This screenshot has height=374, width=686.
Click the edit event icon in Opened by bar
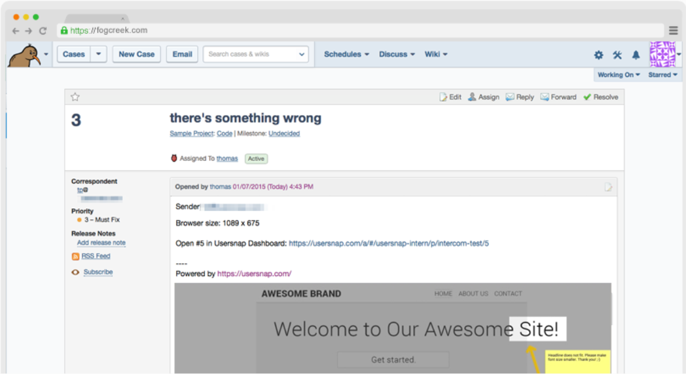tap(608, 187)
